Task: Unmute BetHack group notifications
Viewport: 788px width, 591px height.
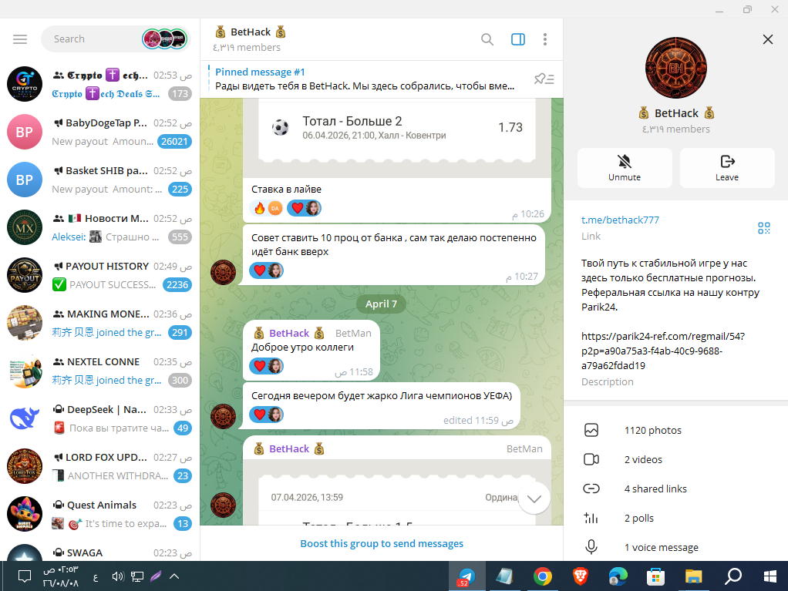Action: coord(625,168)
